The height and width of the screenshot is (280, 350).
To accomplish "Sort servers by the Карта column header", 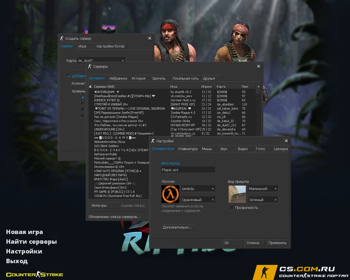I will tap(228, 87).
